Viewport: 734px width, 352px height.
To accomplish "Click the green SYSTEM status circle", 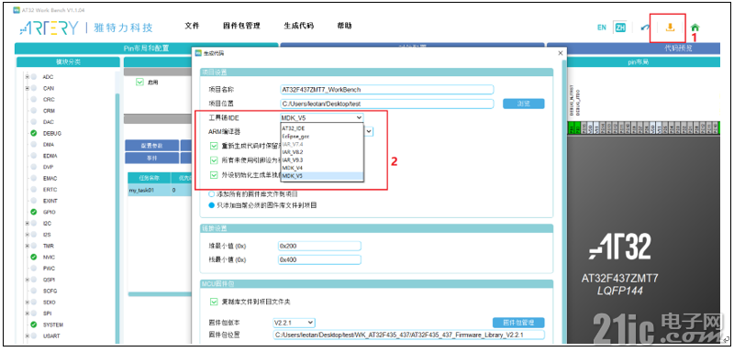I will tap(34, 324).
